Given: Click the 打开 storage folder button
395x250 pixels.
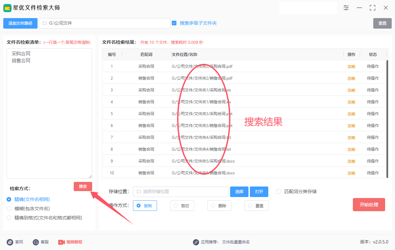Looking at the screenshot, I should point(259,192).
